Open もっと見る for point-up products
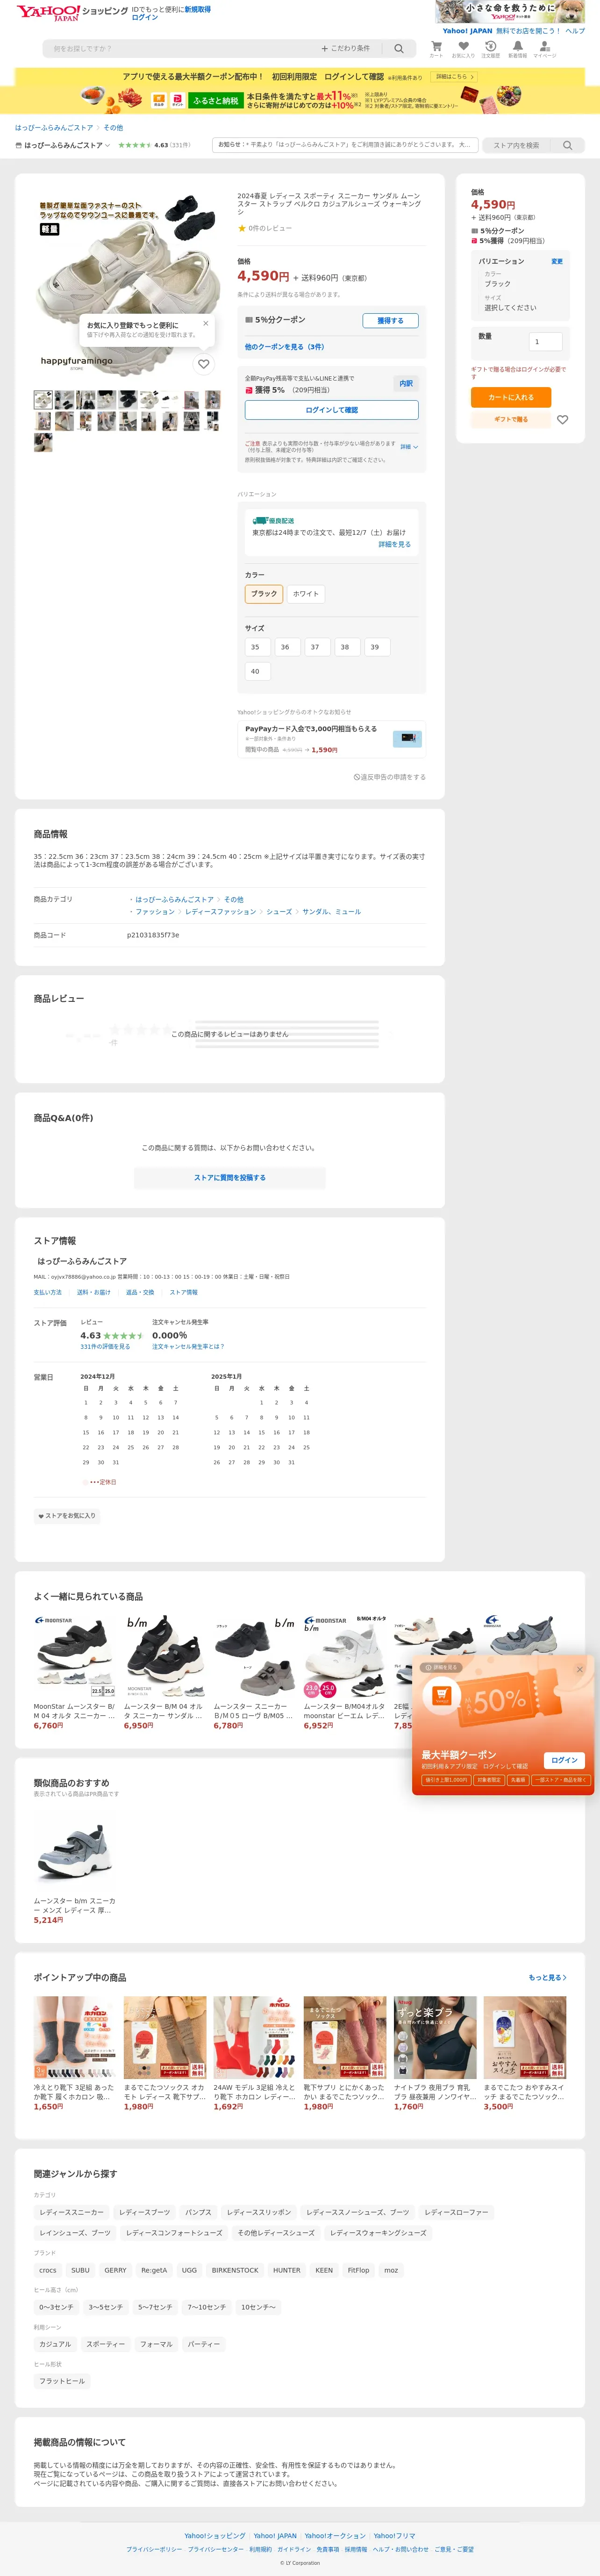600x2576 pixels. [547, 1977]
